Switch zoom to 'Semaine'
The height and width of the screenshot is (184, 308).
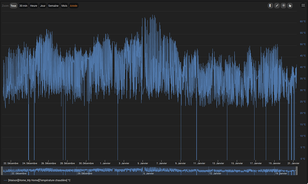(x=53, y=6)
